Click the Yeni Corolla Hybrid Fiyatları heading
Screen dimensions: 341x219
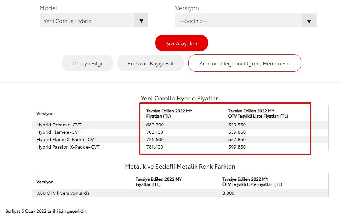pos(180,98)
